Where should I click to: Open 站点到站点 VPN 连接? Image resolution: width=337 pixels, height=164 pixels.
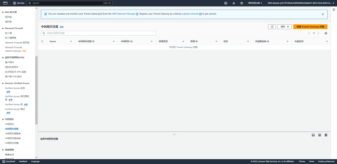pyautogui.click(x=16, y=72)
